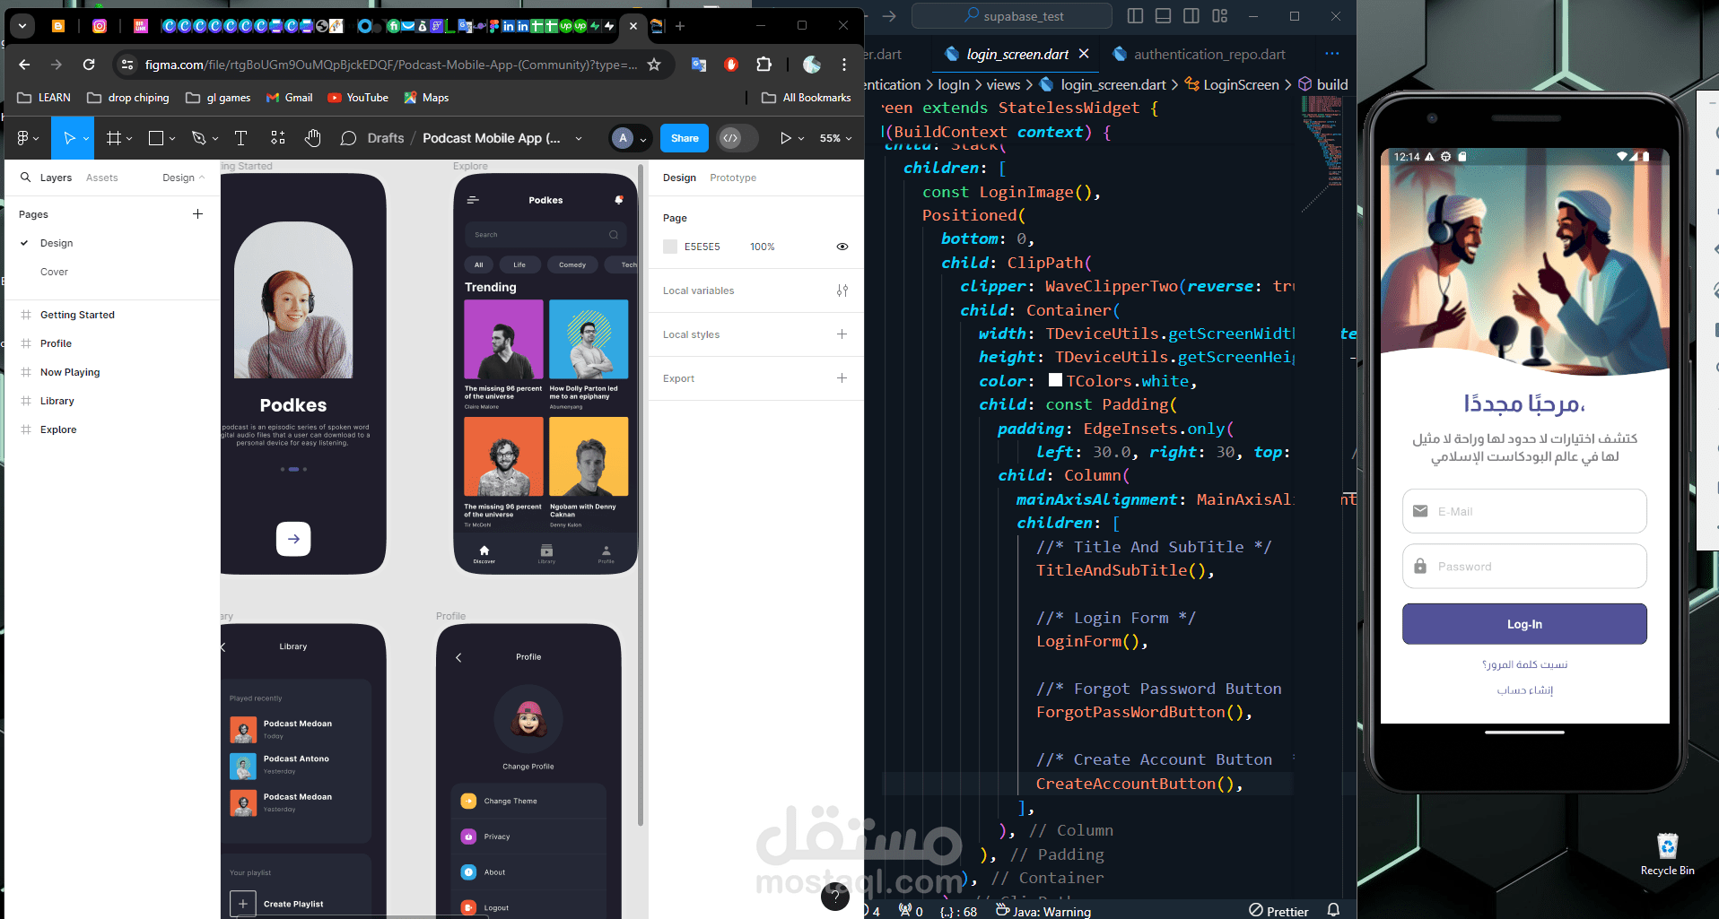Click the Chrome back arrow
1719x919 pixels.
coord(24,65)
